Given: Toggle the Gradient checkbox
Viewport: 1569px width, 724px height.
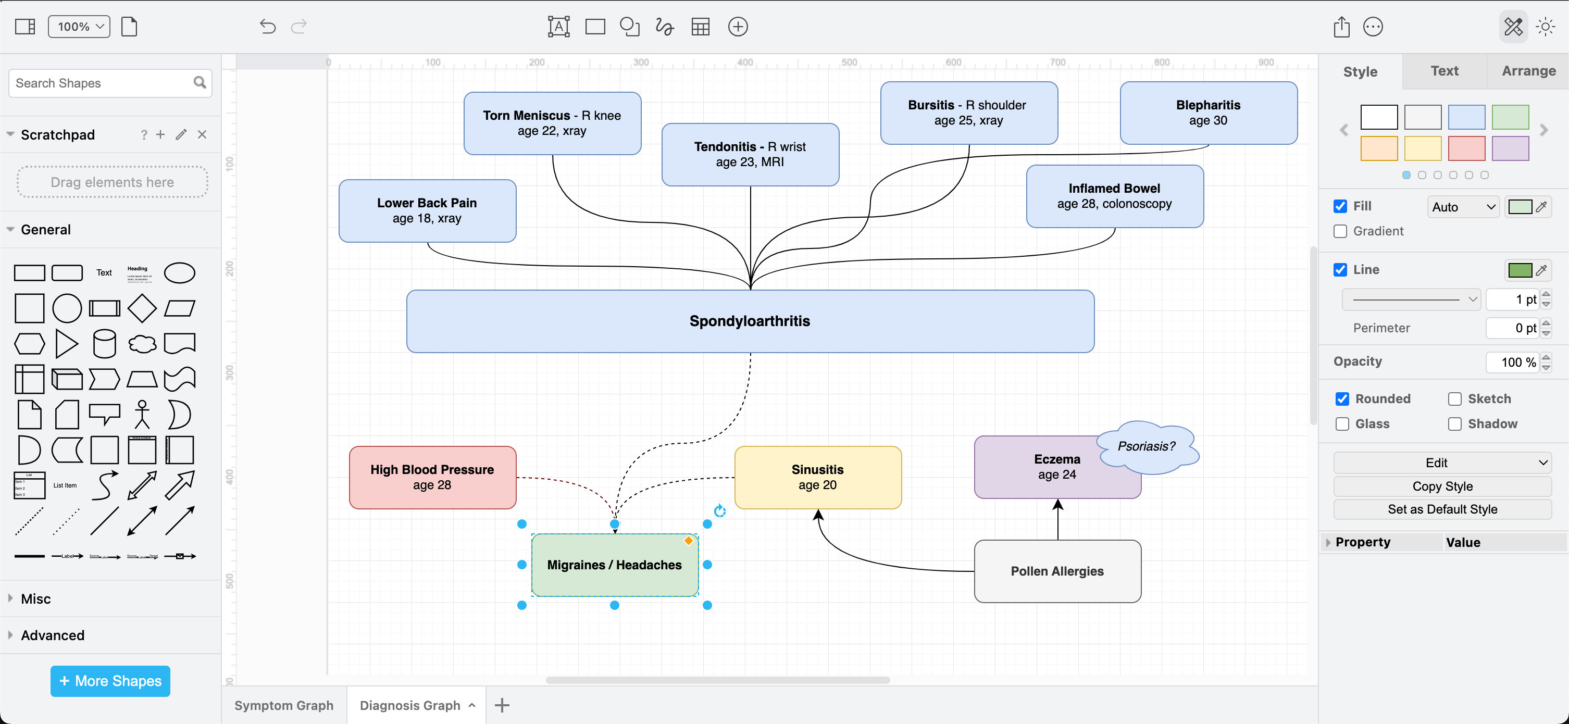Looking at the screenshot, I should point(1340,231).
